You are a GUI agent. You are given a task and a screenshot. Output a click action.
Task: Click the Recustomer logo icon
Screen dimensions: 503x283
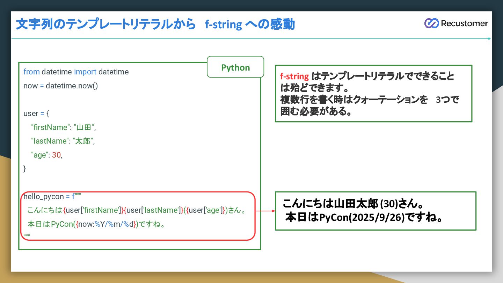pos(431,23)
